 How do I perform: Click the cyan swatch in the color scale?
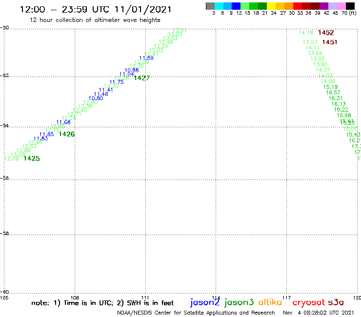pos(219,6)
